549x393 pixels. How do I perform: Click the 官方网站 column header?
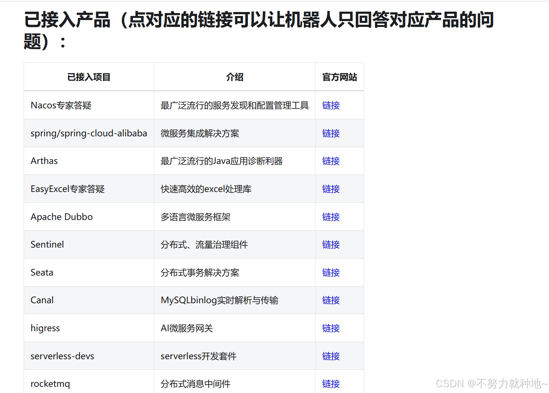tap(340, 77)
